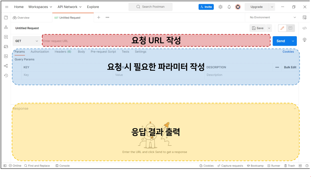This screenshot has height=177, width=311.
Task: Open the request Settings tab
Action: point(140,52)
